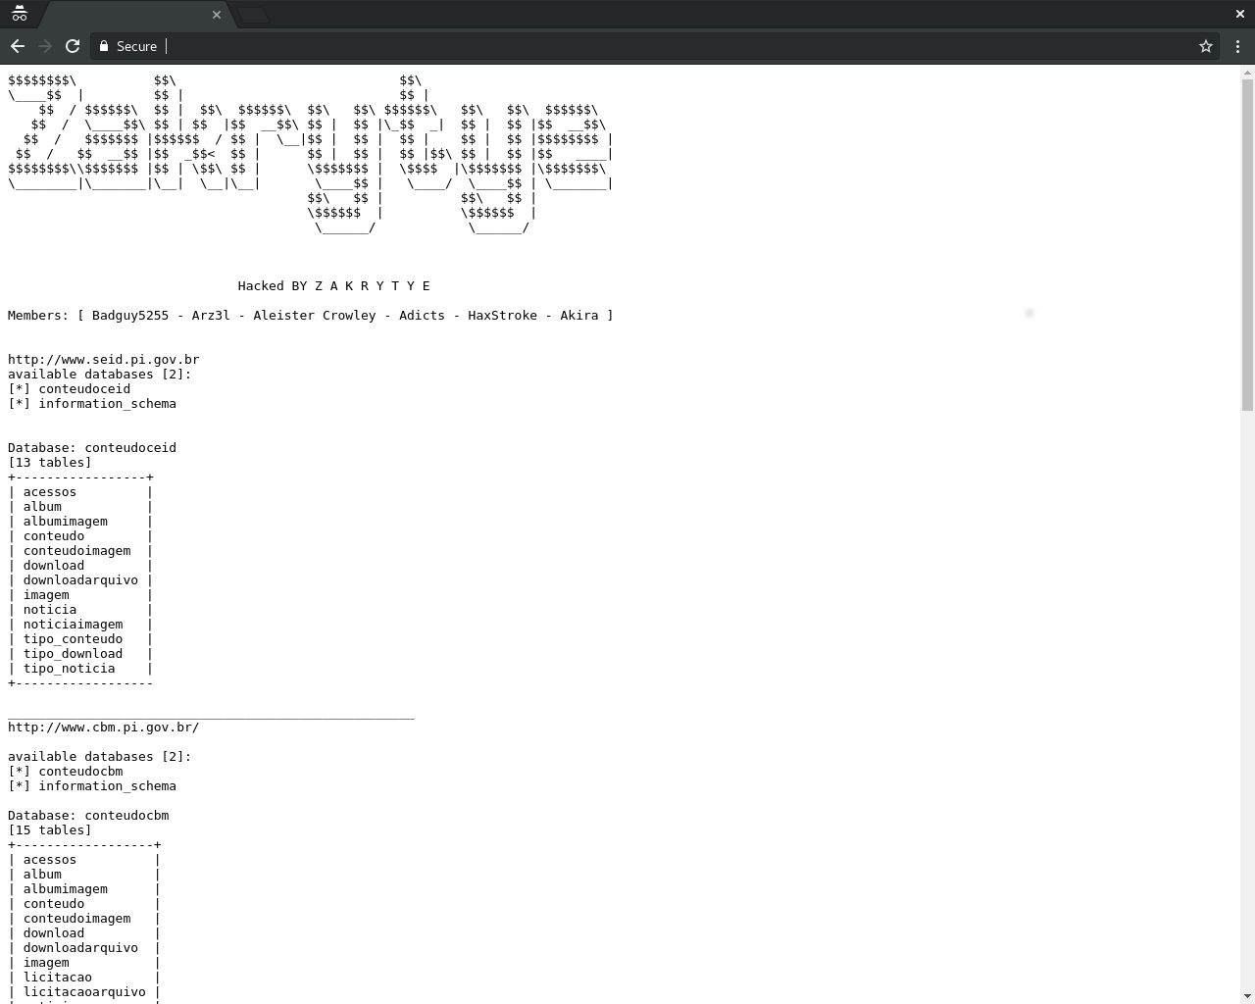
Task: Click the forward navigation arrow
Action: pyautogui.click(x=45, y=46)
